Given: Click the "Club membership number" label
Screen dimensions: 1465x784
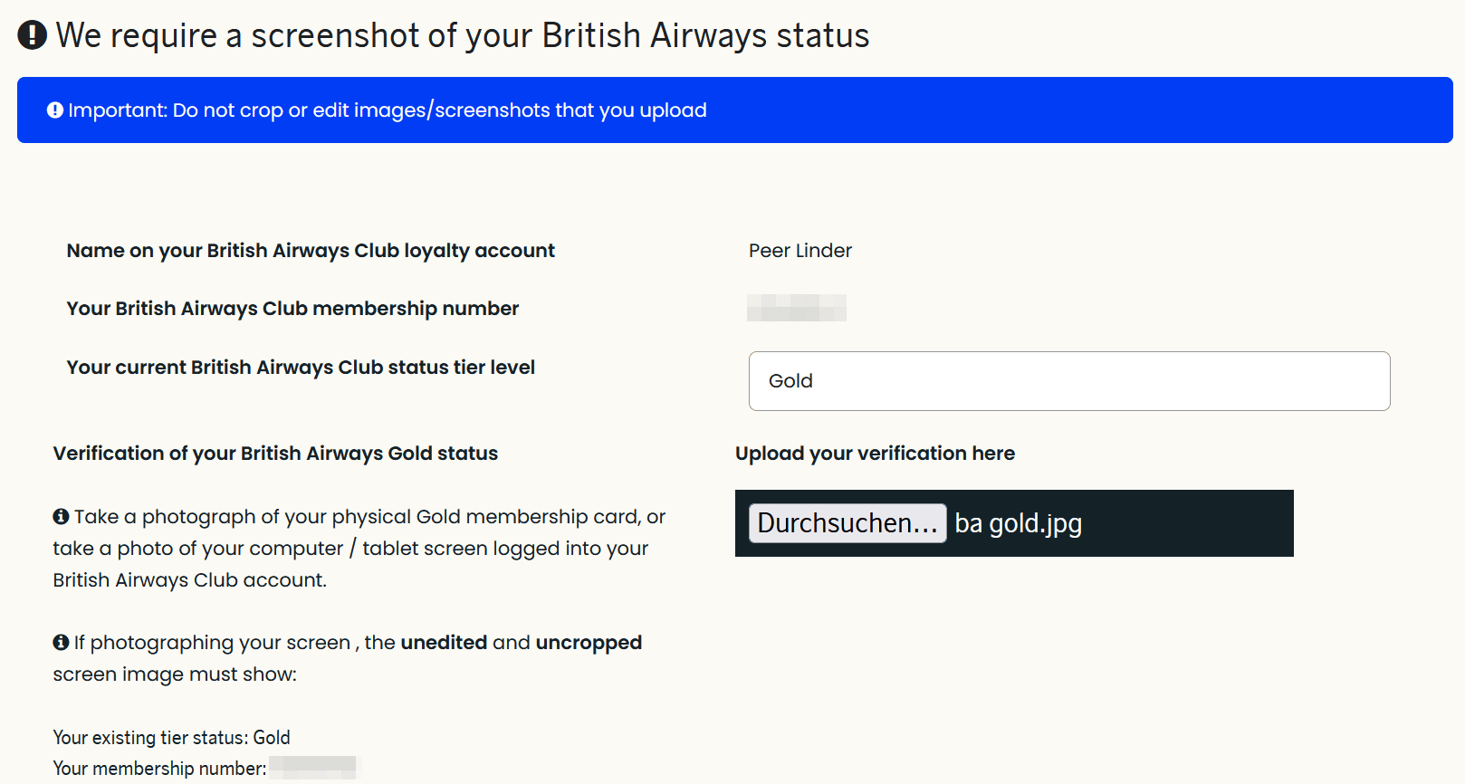Looking at the screenshot, I should (x=292, y=309).
